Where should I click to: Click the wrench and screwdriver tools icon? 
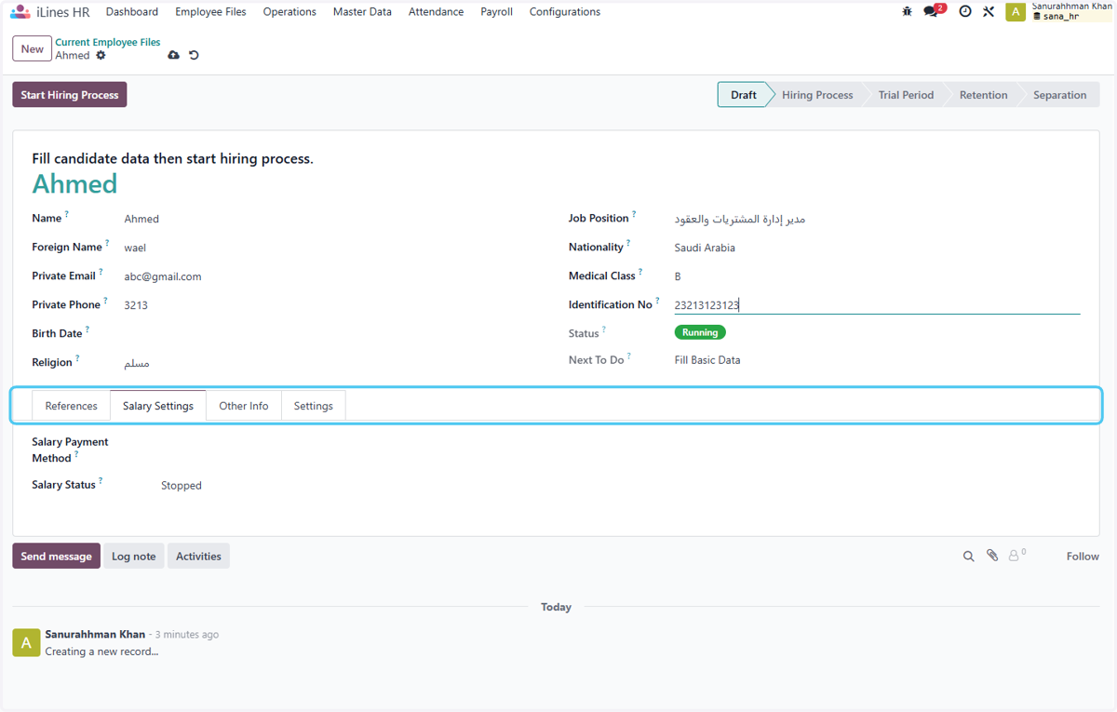(989, 12)
